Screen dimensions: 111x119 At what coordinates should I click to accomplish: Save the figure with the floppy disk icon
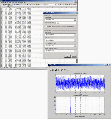(x=56, y=70)
